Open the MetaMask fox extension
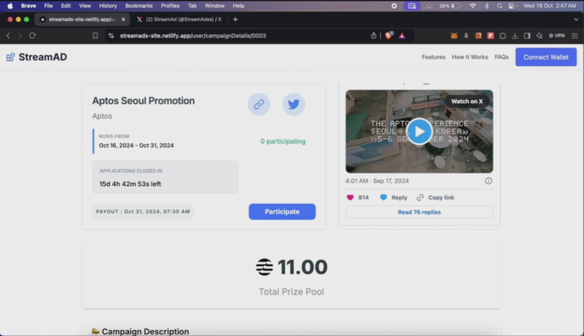The image size is (584, 336). coord(454,36)
